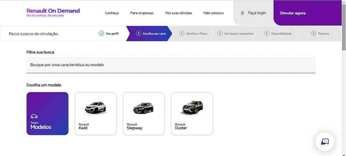Click the car icon in Todos Modelos
Viewport: 346px width, 156px height.
coord(34,116)
